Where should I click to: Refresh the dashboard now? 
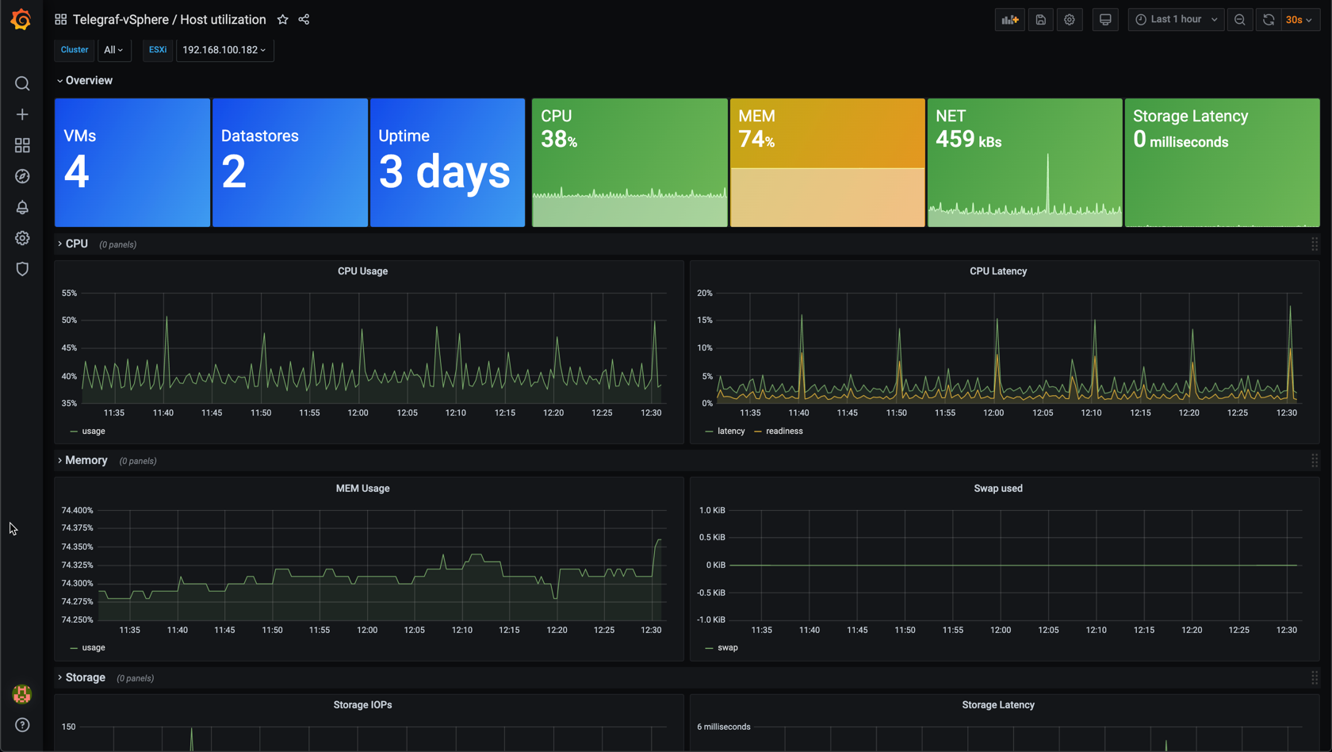[1269, 19]
